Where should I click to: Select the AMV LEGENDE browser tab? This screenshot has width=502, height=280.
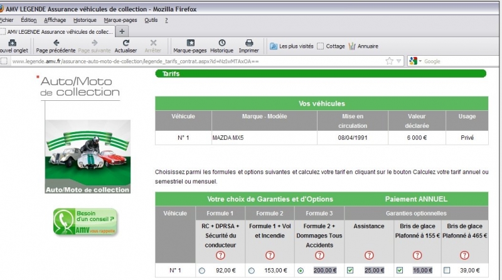point(57,32)
